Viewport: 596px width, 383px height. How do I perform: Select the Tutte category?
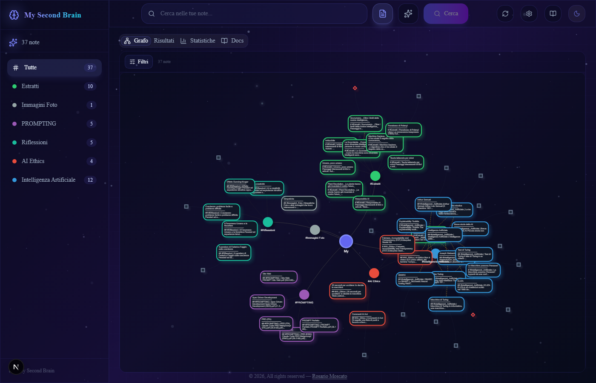[54, 68]
